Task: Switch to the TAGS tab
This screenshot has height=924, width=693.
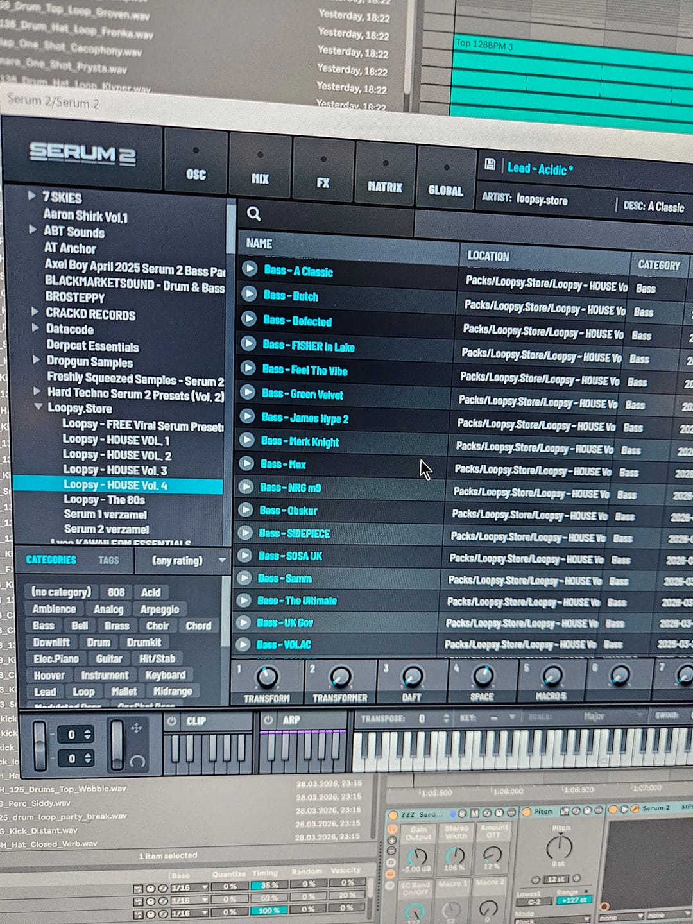Action: (x=108, y=560)
